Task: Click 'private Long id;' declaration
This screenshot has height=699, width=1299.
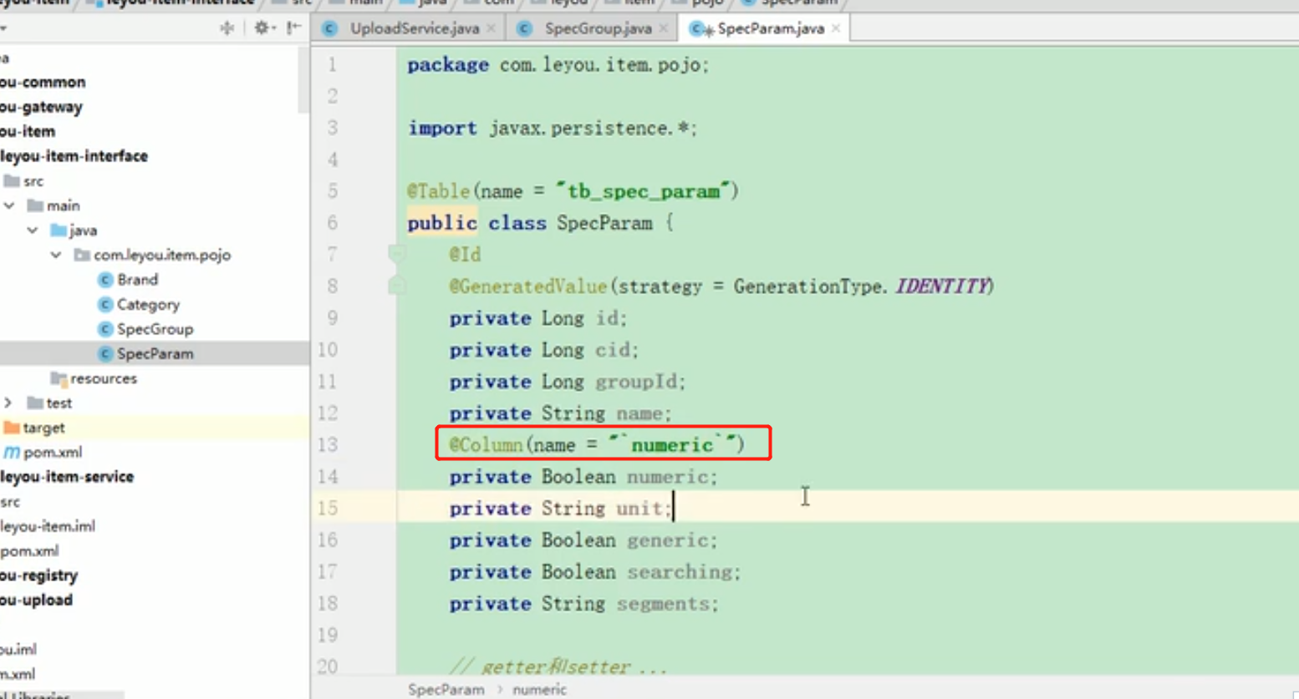Action: (537, 318)
